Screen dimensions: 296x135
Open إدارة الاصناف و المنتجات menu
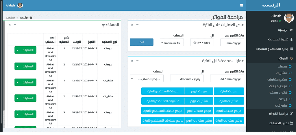point(271,49)
